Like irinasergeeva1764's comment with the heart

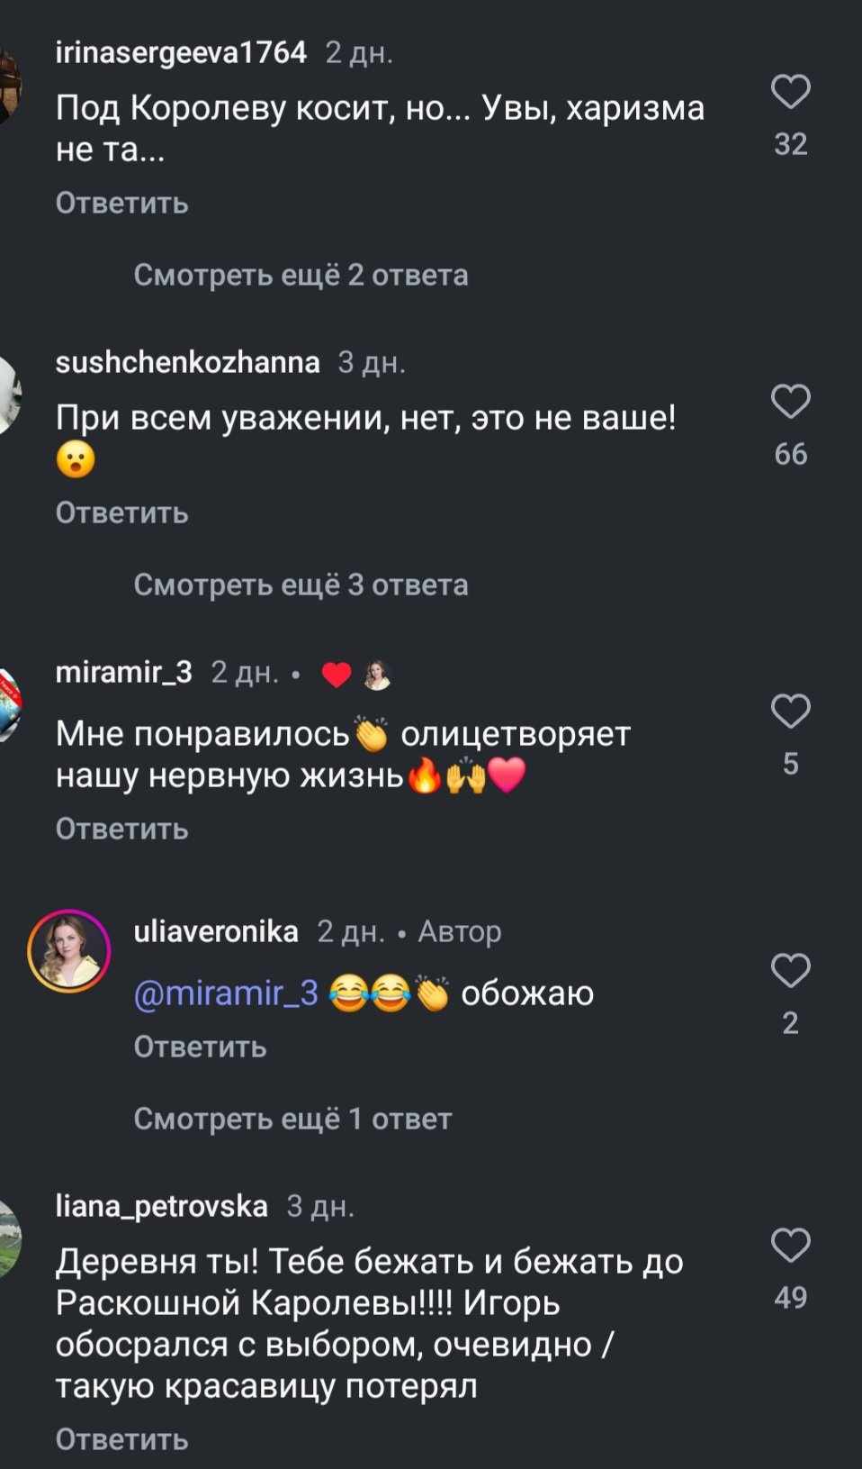[791, 92]
